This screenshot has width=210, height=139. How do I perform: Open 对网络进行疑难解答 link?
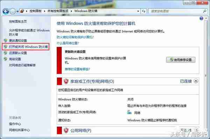[x=22, y=65]
